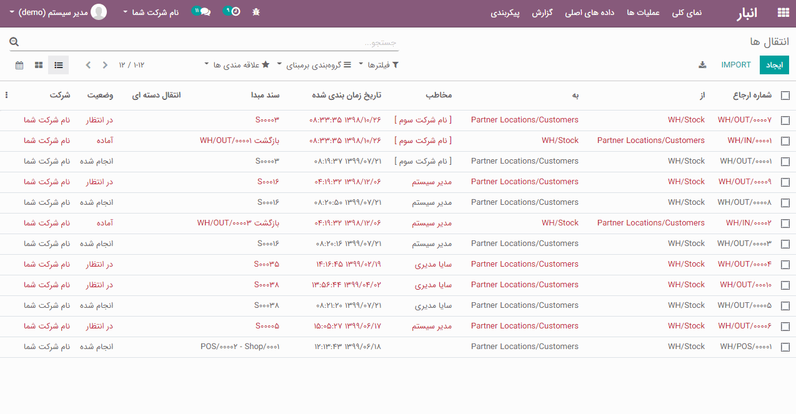This screenshot has height=414, width=796.
Task: Open the apps grid menu icon
Action: (x=783, y=12)
